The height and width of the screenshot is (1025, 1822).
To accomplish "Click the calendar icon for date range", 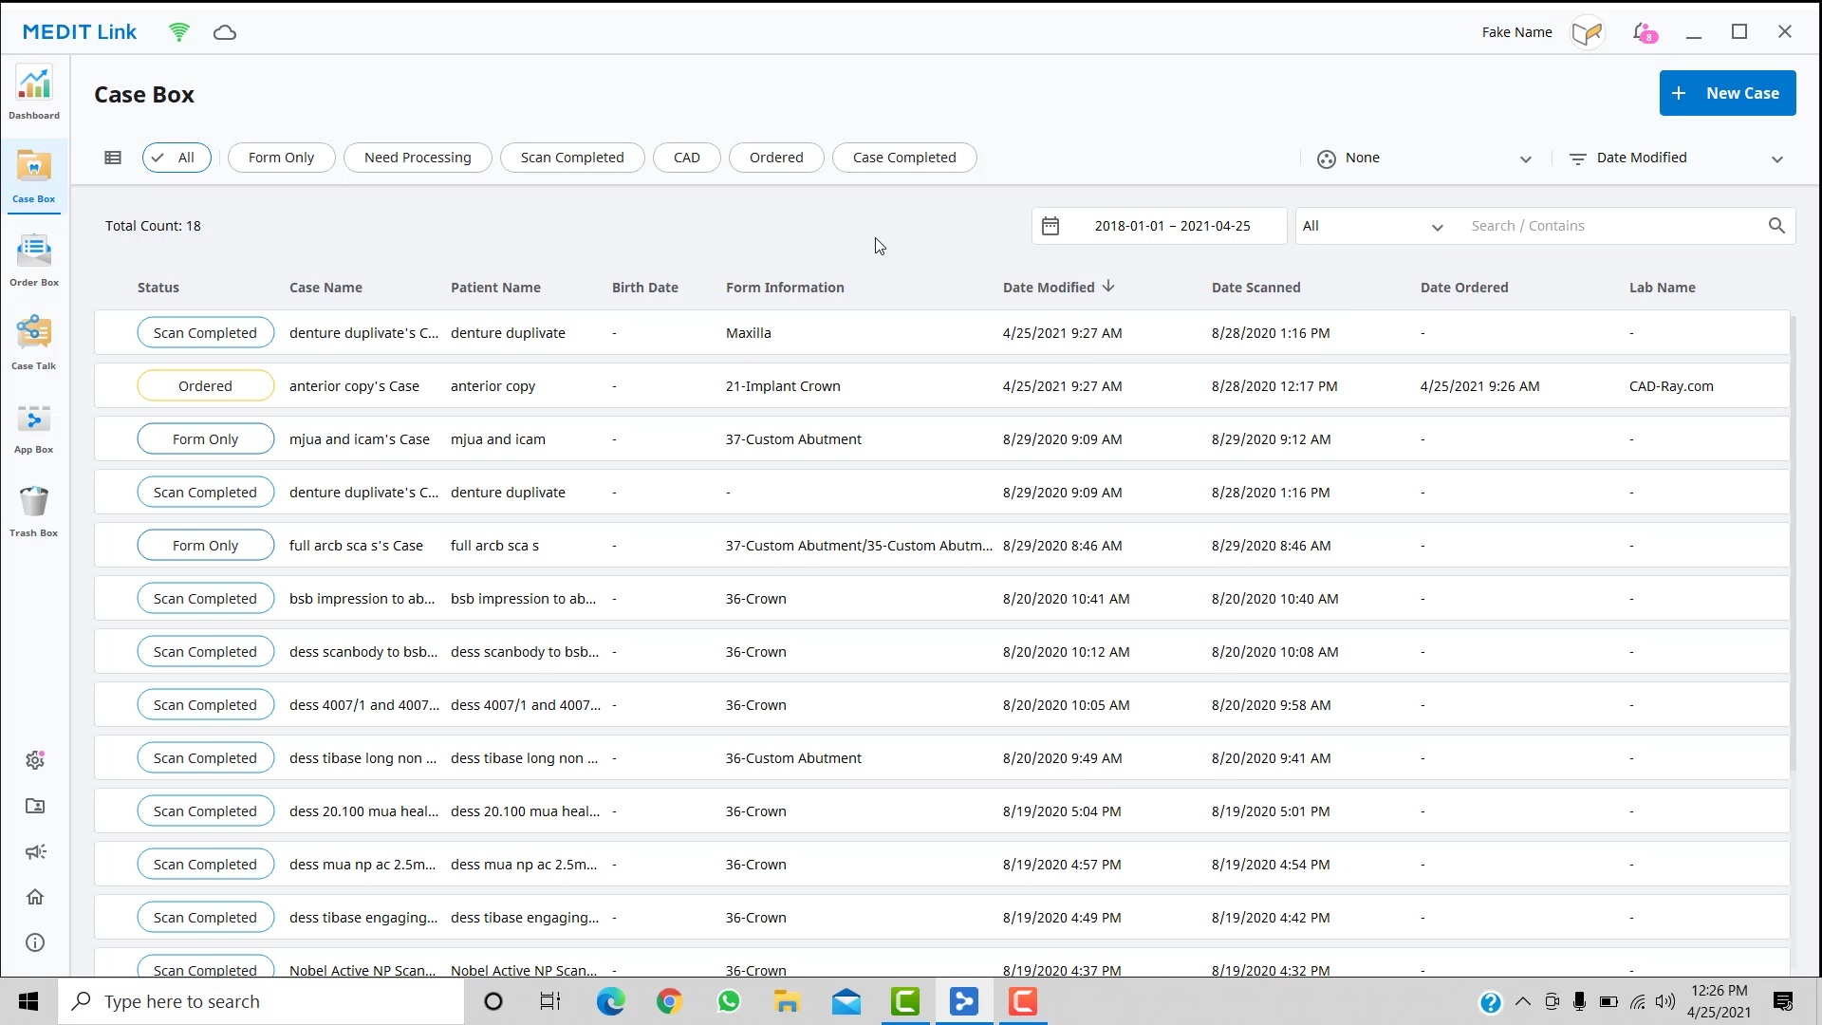I will (x=1050, y=226).
